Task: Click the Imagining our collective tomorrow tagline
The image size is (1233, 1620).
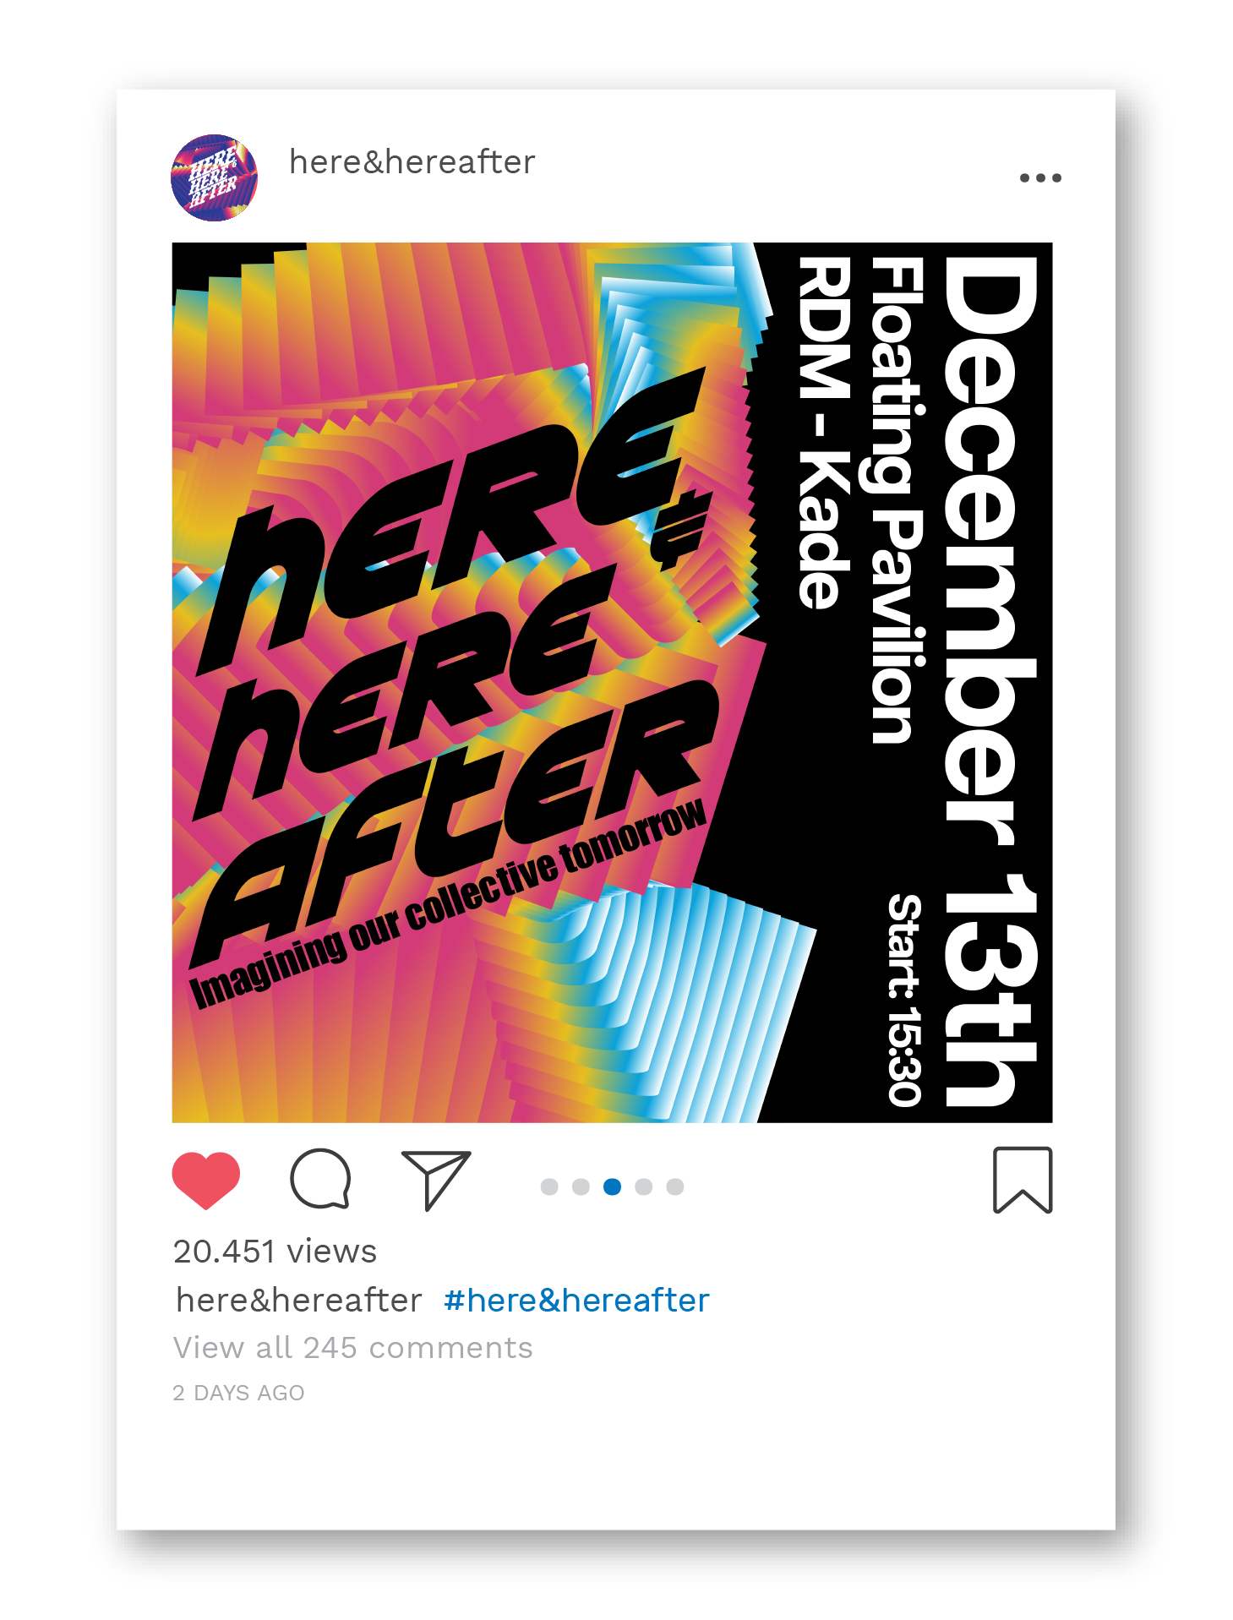Action: pos(448,904)
